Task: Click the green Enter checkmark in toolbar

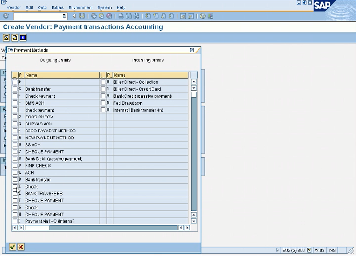Action: tap(6, 16)
